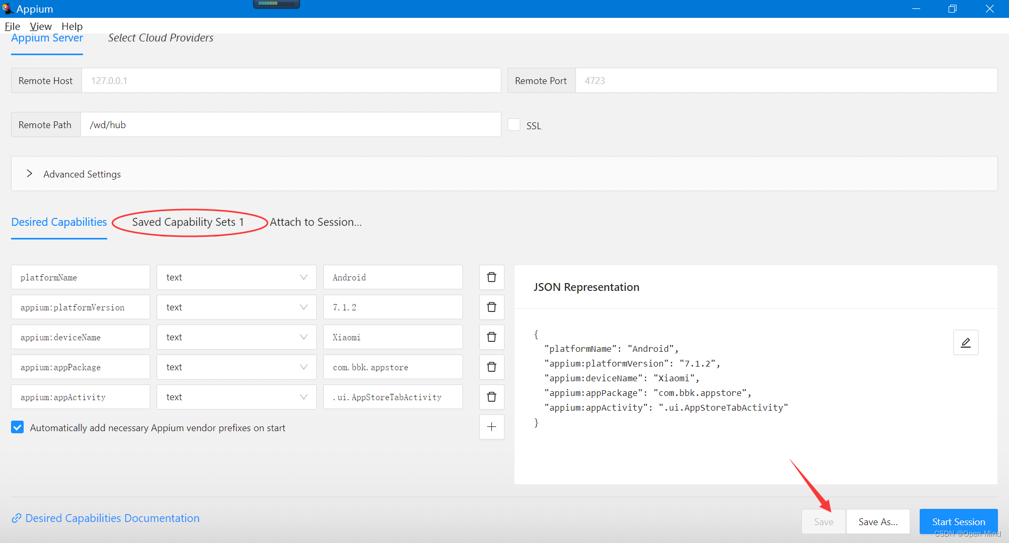Click the appium:deviceName name field
Screen dimensions: 1009x543
tap(80, 337)
